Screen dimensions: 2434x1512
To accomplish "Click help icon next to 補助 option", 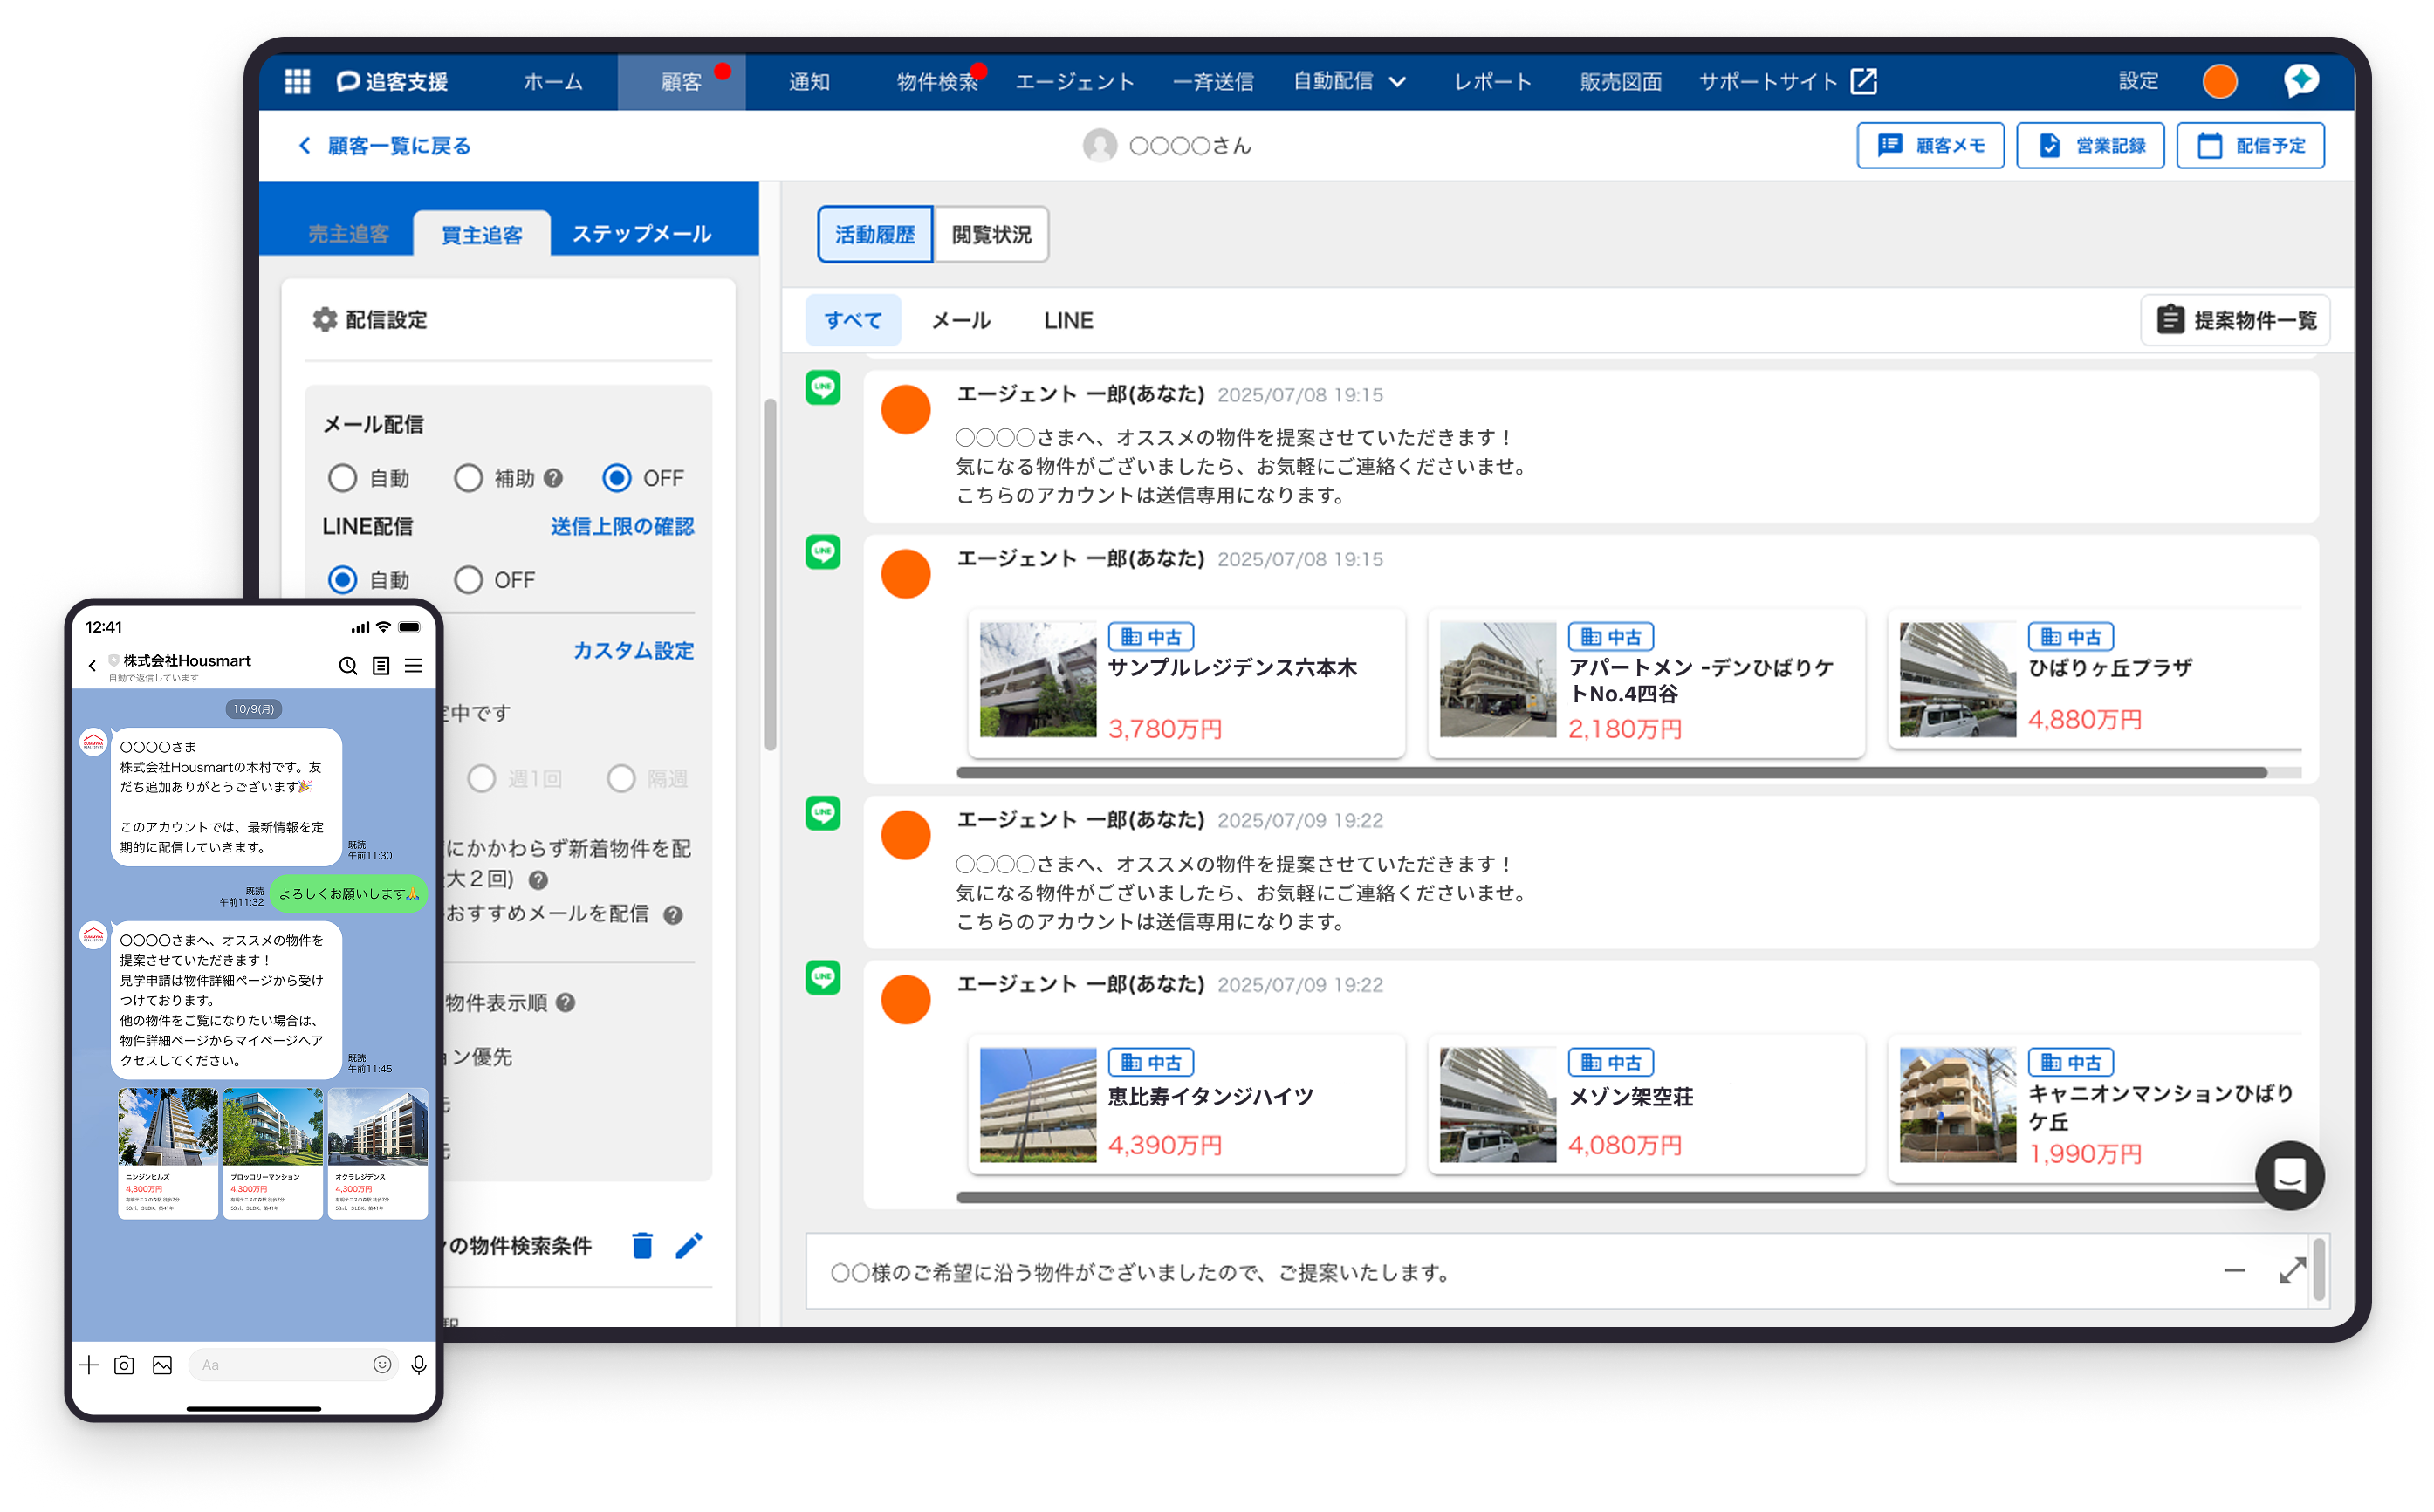I will (553, 479).
